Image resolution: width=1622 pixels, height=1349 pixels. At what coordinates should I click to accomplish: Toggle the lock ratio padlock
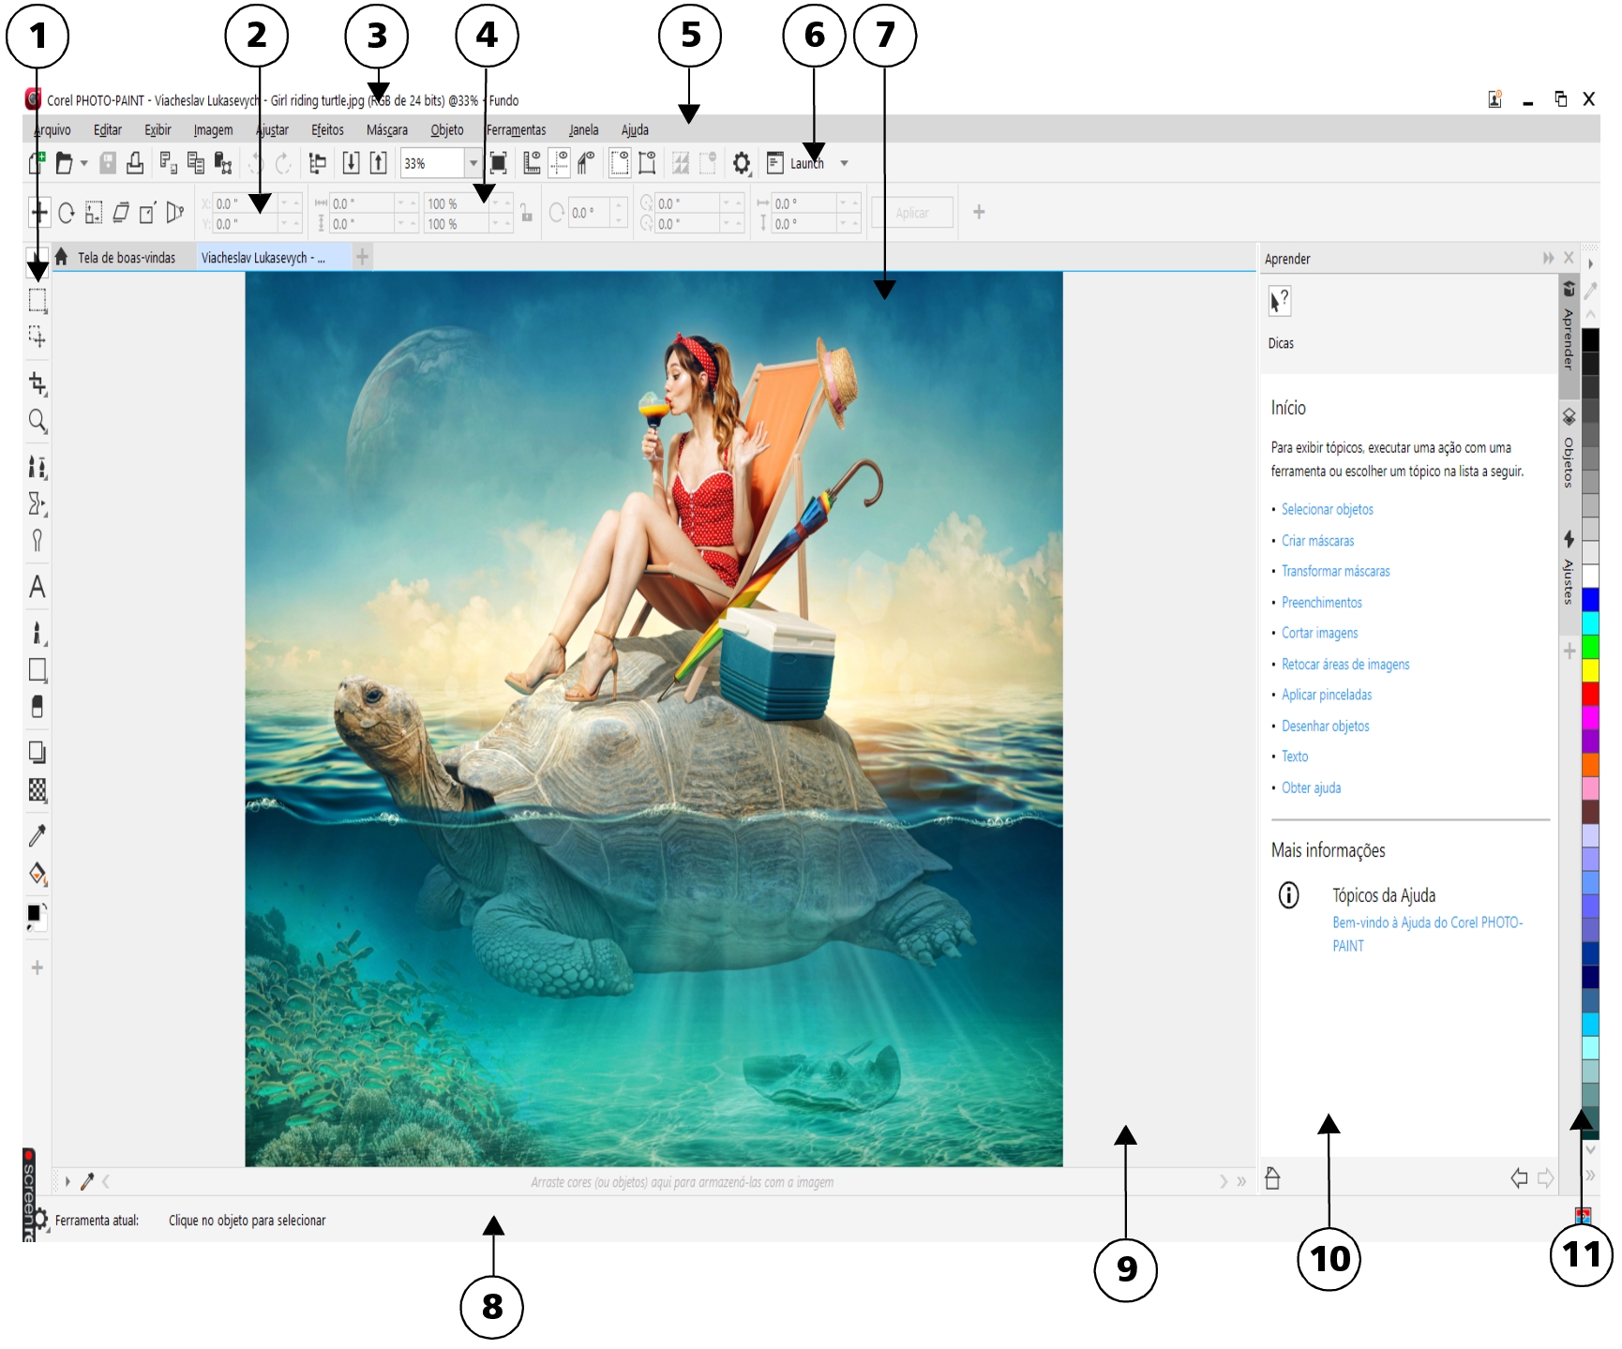527,215
